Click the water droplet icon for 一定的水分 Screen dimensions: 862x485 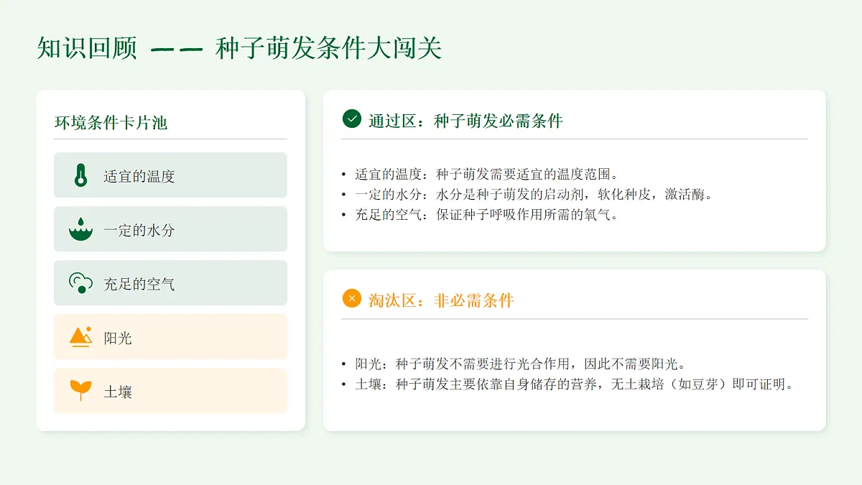(x=80, y=229)
